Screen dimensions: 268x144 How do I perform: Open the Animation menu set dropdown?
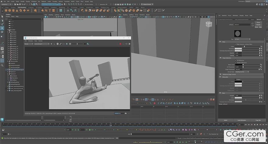tap(7, 5)
